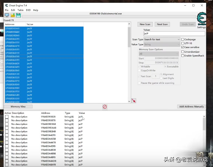Image resolution: width=213 pixels, height=167 pixels.
Task: Click the Memory View button
Action: pyautogui.click(x=18, y=106)
